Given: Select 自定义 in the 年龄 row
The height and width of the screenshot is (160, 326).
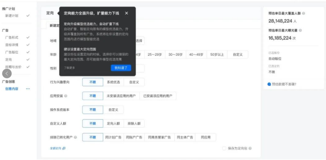Looking at the screenshot, I should tap(238, 55).
